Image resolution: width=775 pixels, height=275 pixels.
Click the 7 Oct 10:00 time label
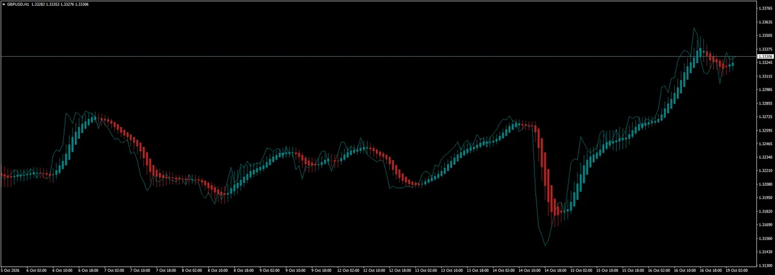(139, 270)
